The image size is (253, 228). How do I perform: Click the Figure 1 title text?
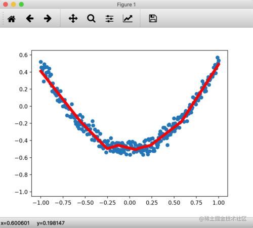point(126,5)
